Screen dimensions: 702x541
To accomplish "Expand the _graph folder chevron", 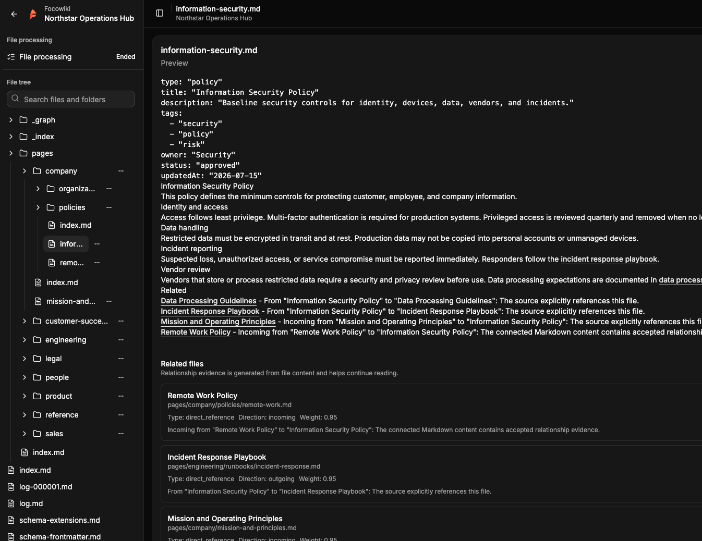I will coord(11,120).
